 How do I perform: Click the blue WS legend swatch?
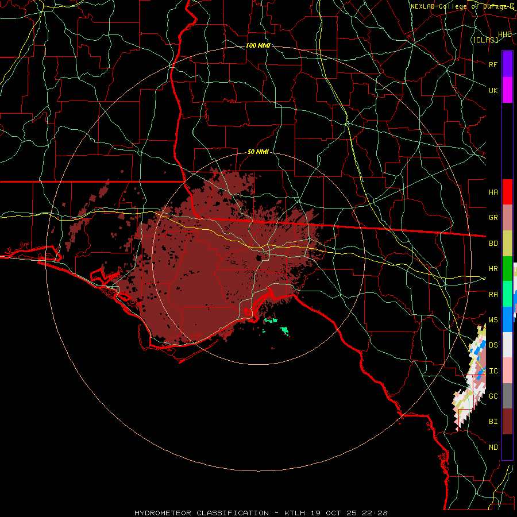tap(507, 319)
